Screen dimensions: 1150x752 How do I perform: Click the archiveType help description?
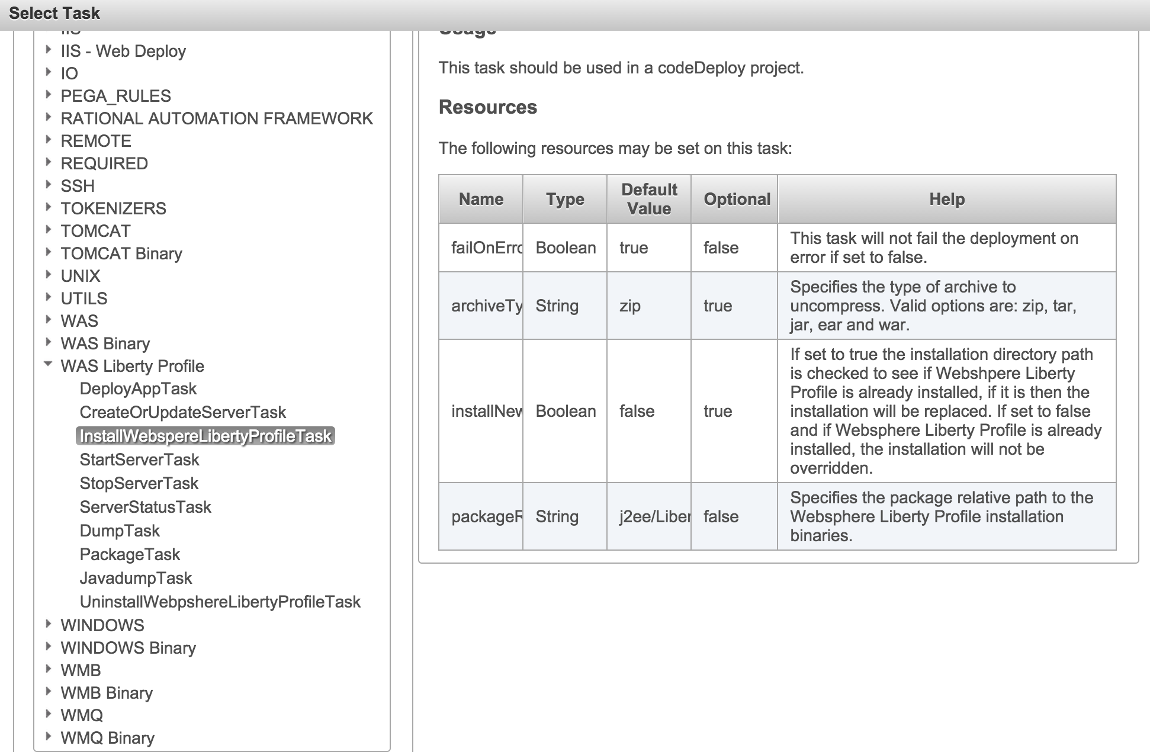coord(947,306)
